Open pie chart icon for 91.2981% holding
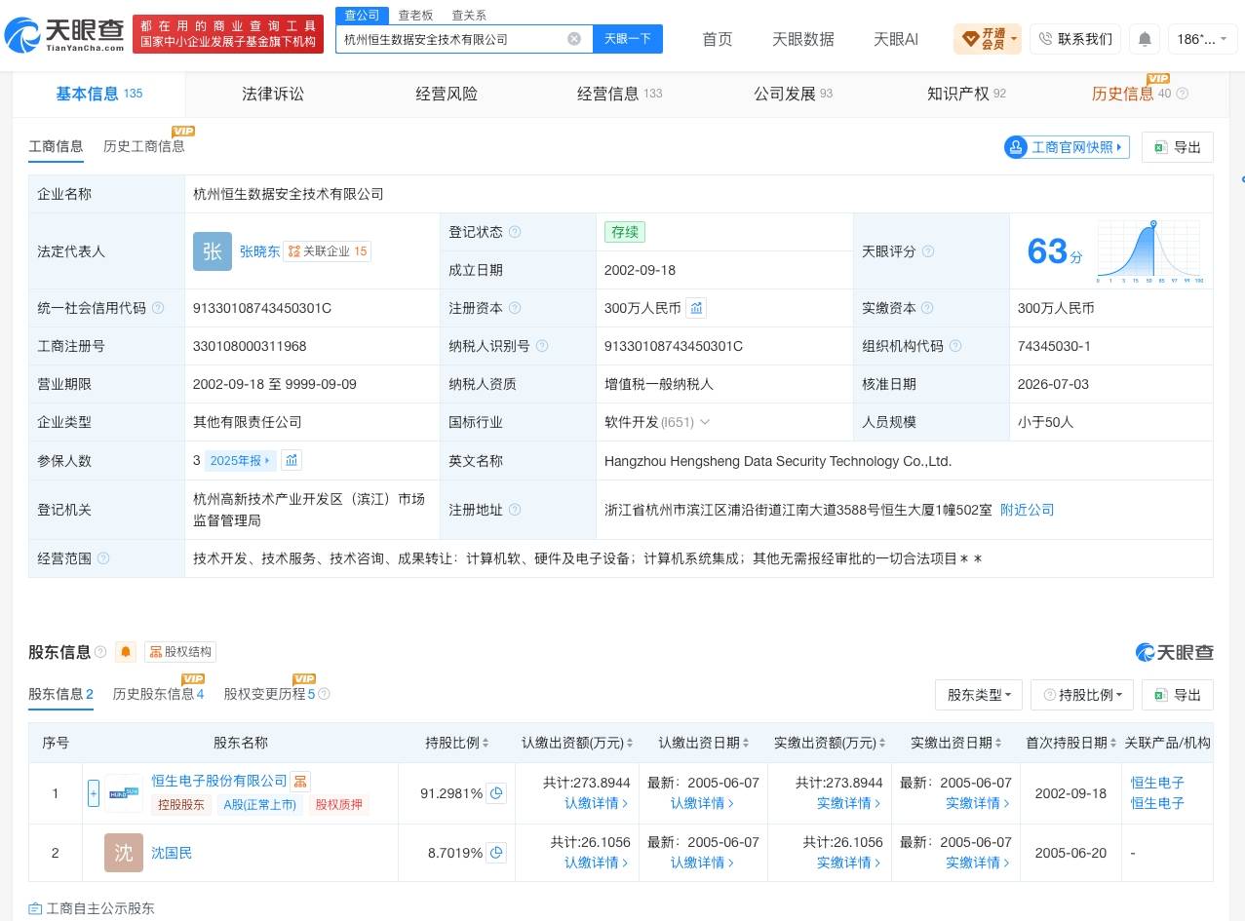1245x921 pixels. click(x=497, y=793)
